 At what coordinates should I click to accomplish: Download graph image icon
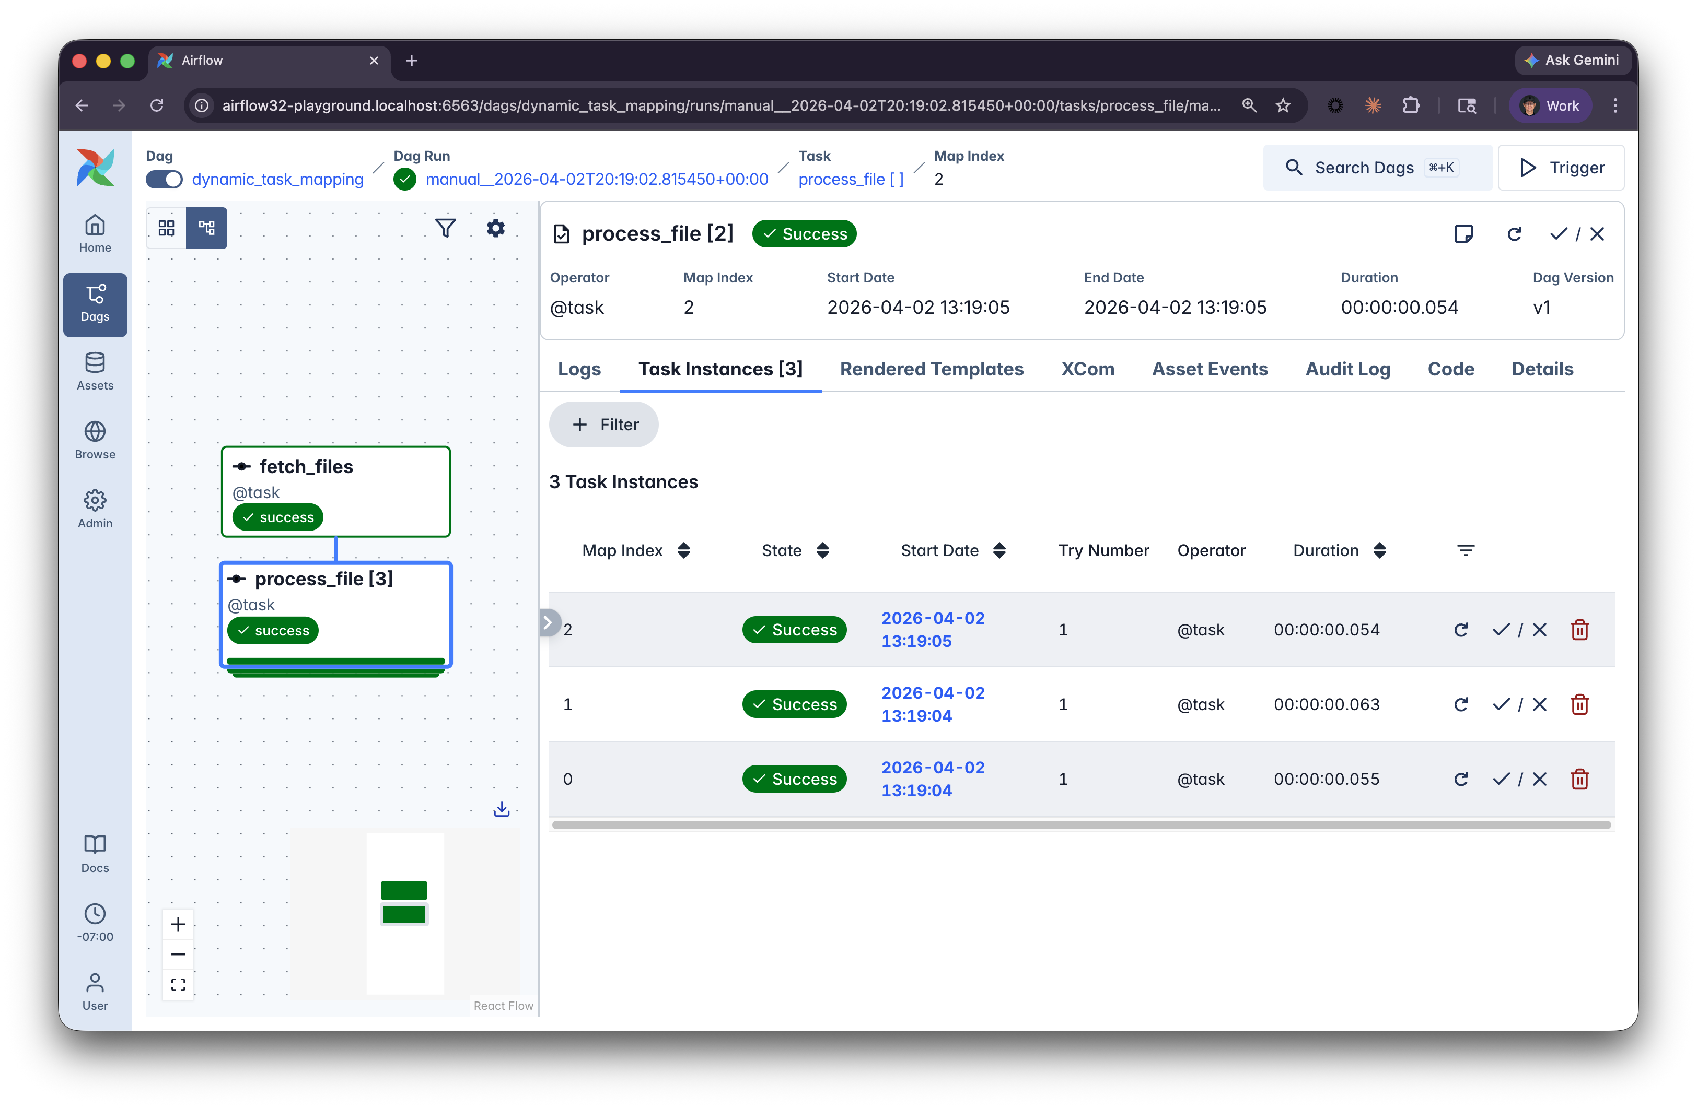pos(502,809)
